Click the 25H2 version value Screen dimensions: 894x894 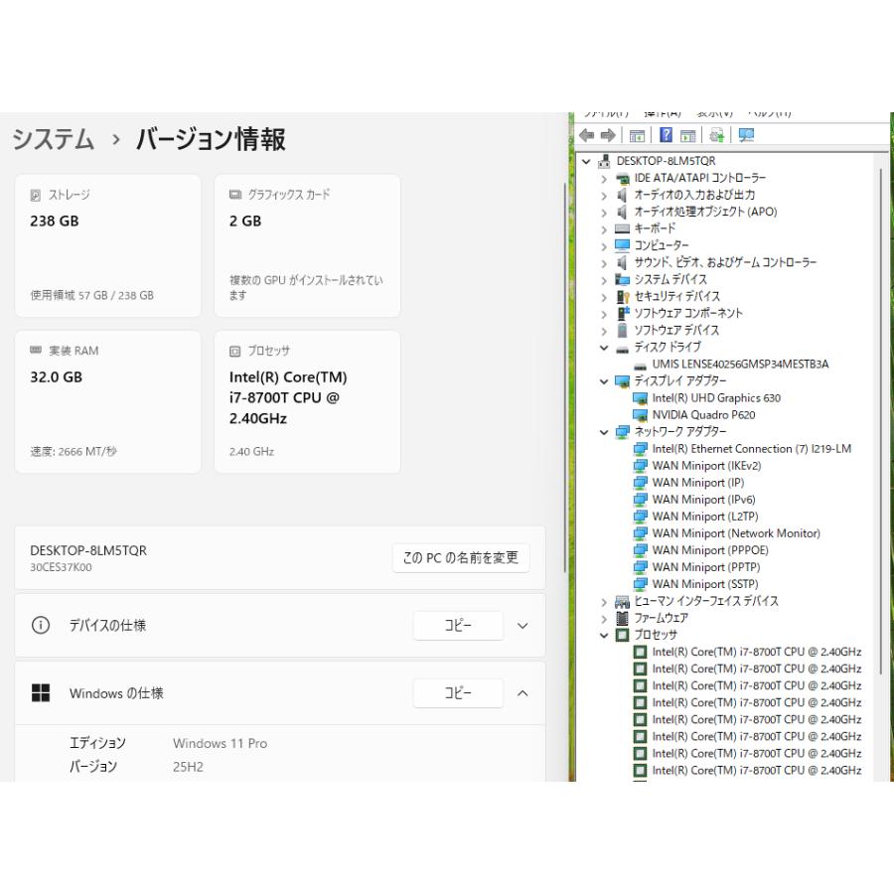pos(188,767)
